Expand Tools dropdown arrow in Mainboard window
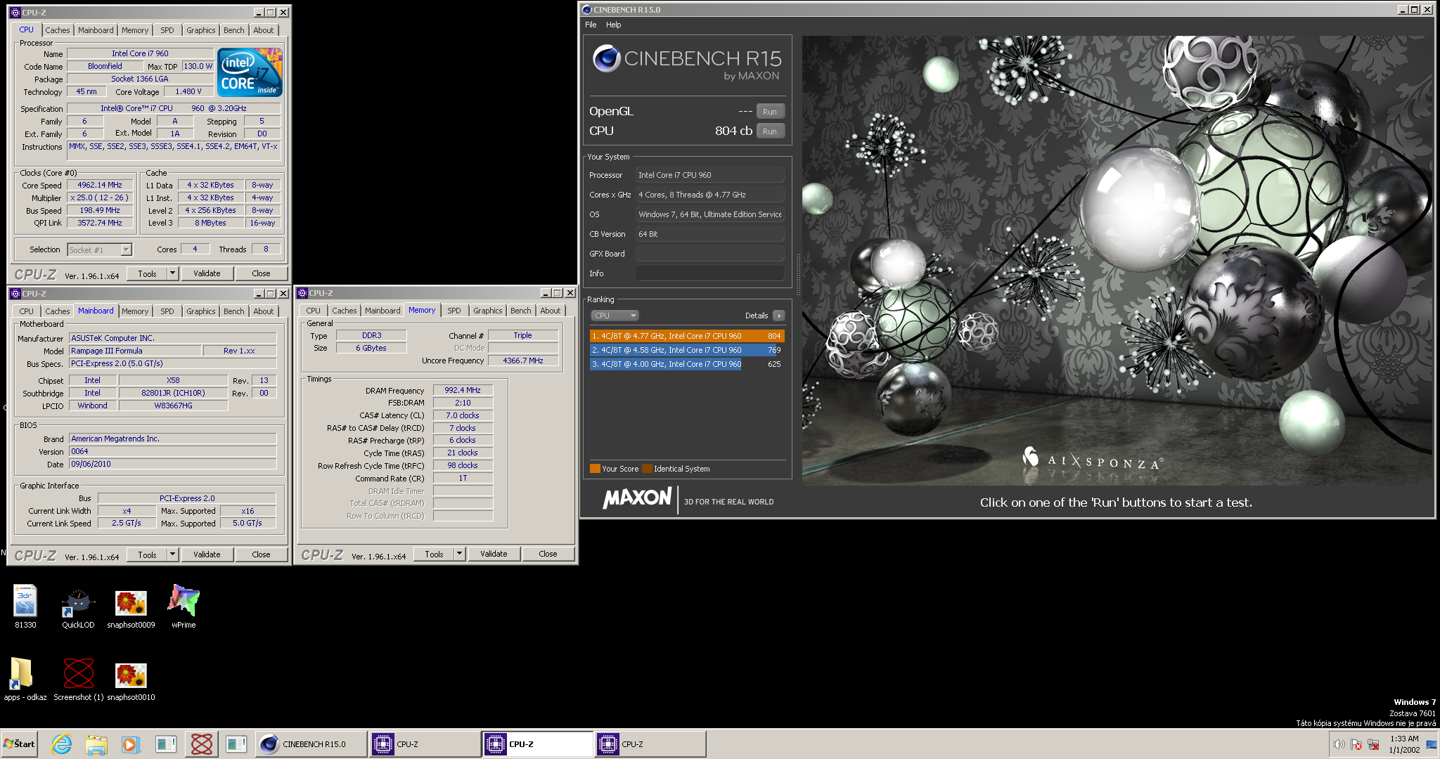This screenshot has height=759, width=1440. click(x=172, y=554)
